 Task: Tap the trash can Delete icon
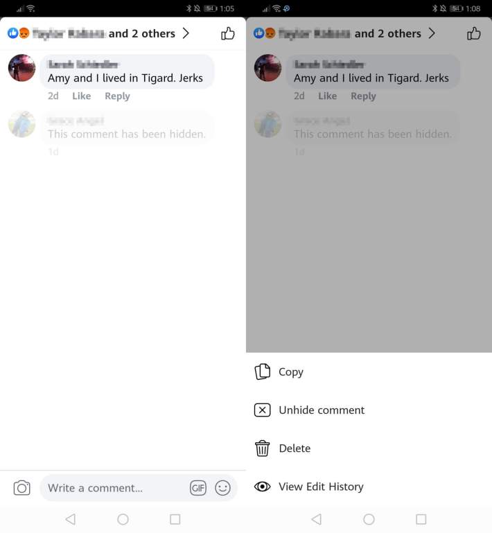coord(263,448)
